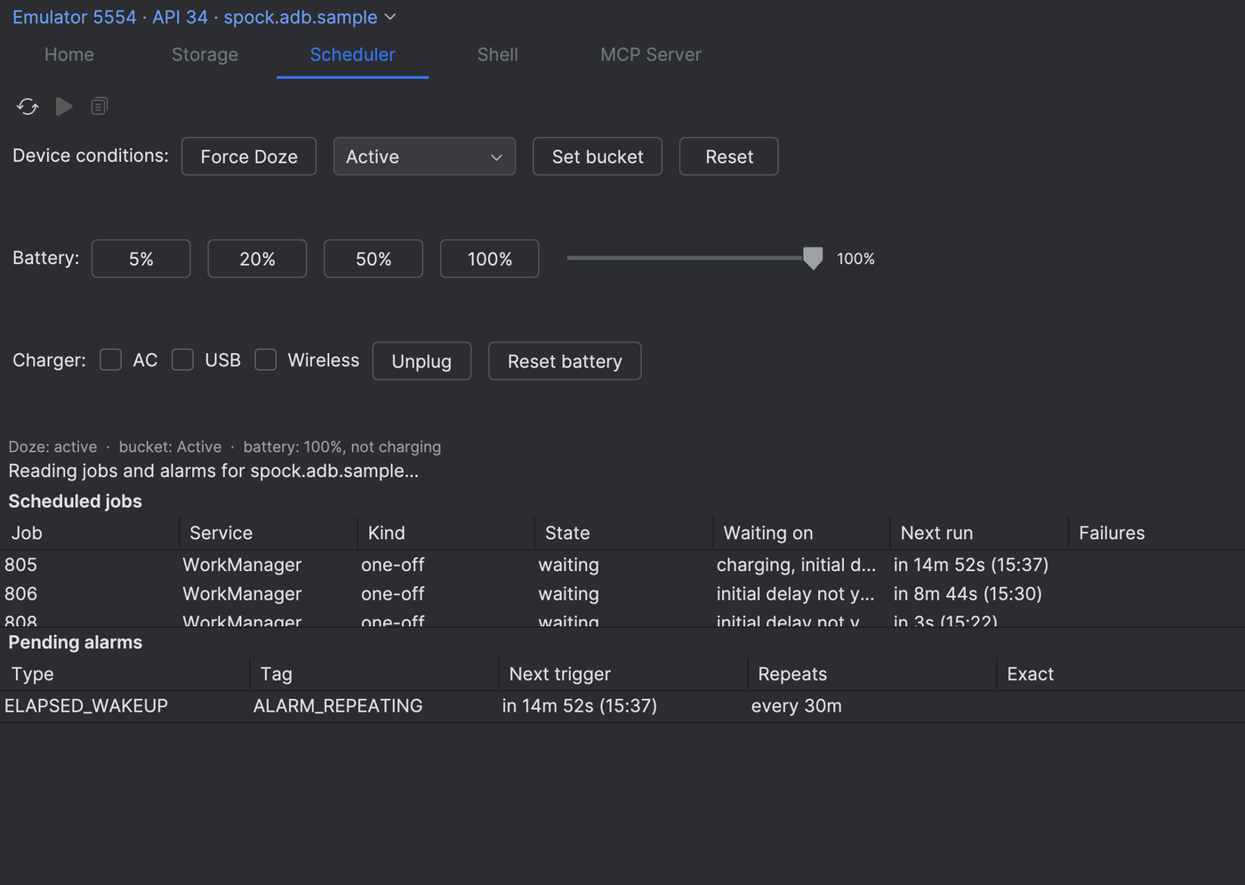Click the Force Doze button

pos(249,157)
